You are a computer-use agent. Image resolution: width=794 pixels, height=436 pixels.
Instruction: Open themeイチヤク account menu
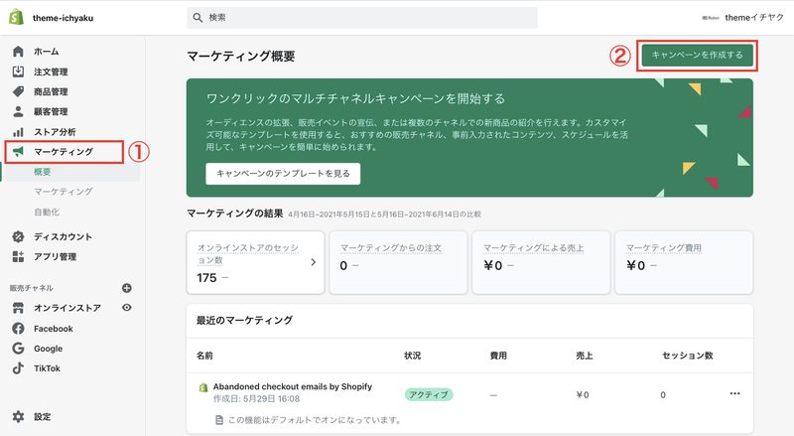742,17
